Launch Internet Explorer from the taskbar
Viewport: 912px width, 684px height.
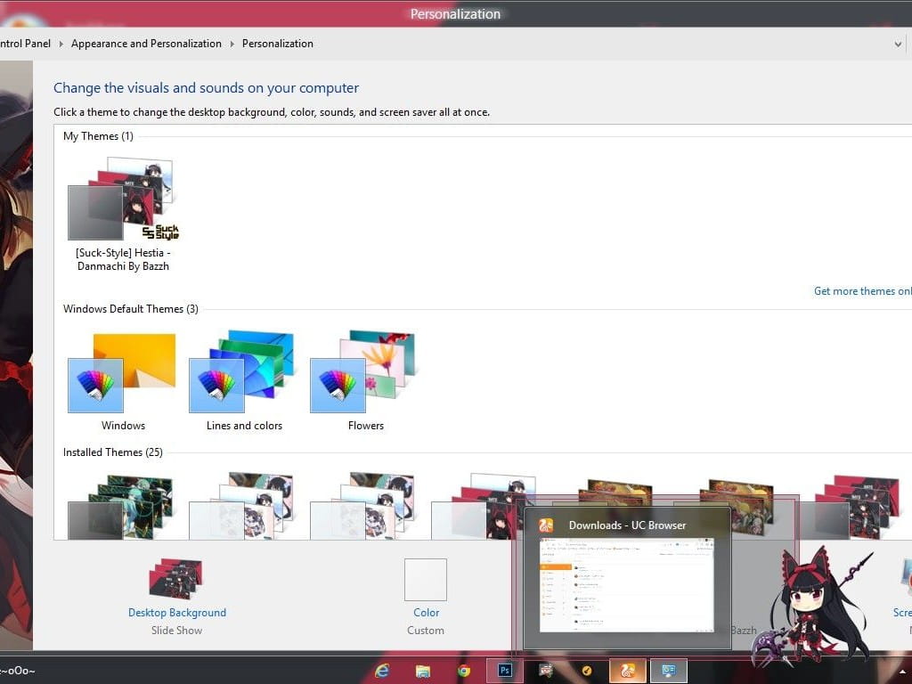pyautogui.click(x=382, y=670)
